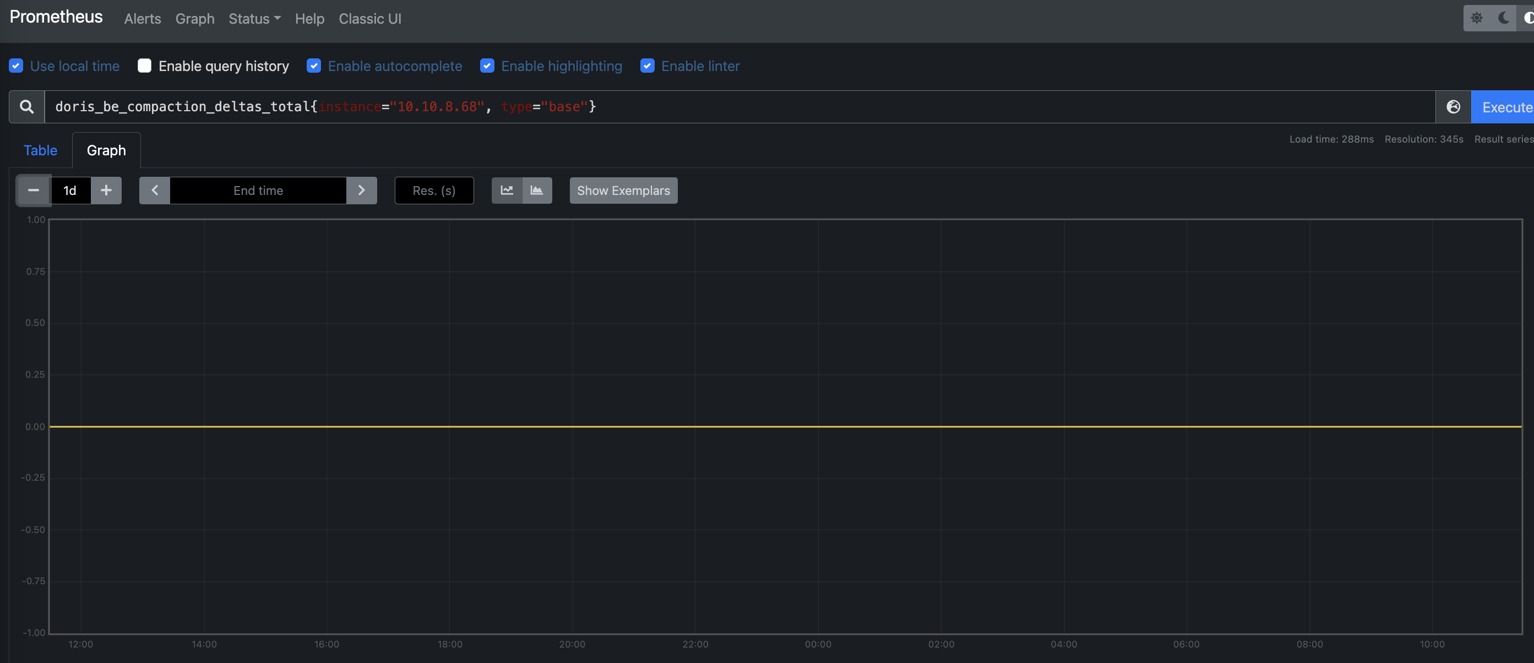This screenshot has height=663, width=1534.
Task: Select the browser-preferred theme half-circle icon
Action: pos(1527,18)
